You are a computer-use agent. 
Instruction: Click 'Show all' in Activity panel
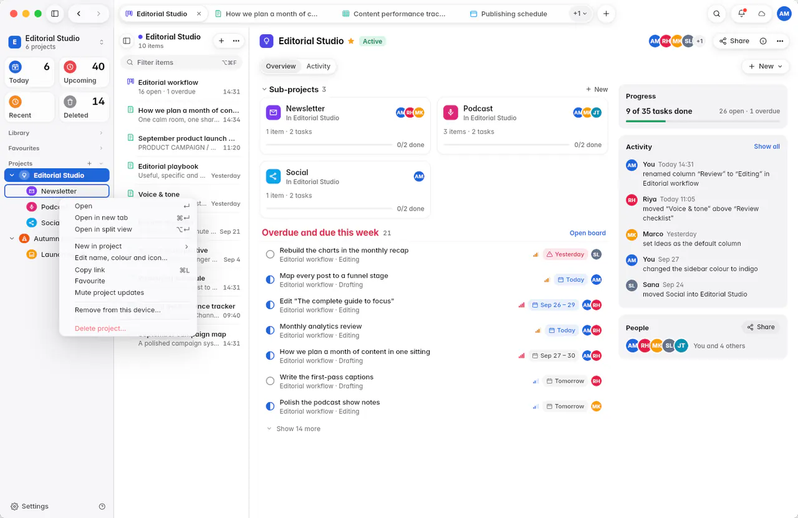(767, 146)
